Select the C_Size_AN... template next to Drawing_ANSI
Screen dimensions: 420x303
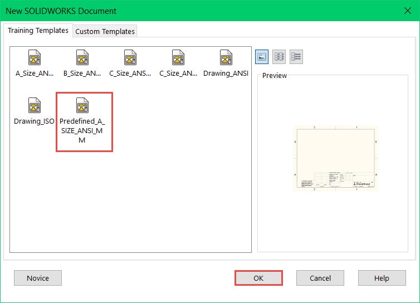(178, 58)
